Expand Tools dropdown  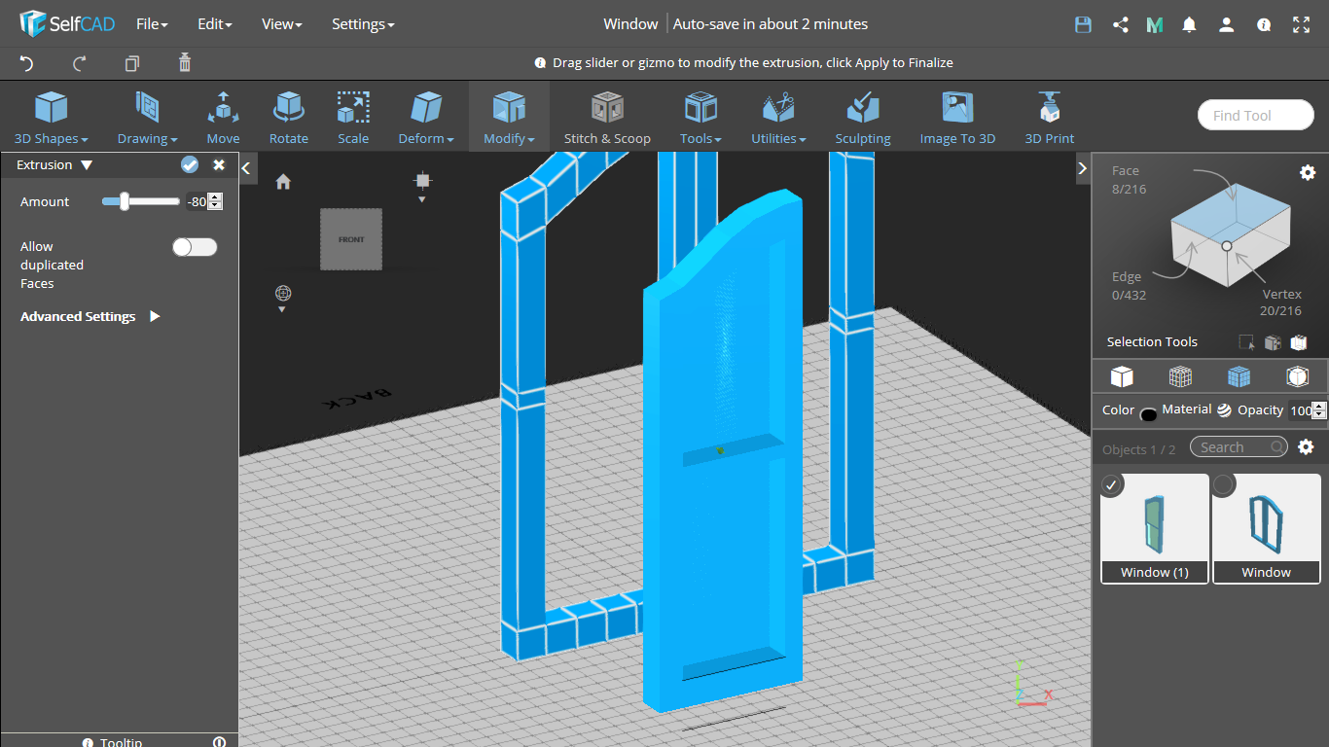(700, 117)
